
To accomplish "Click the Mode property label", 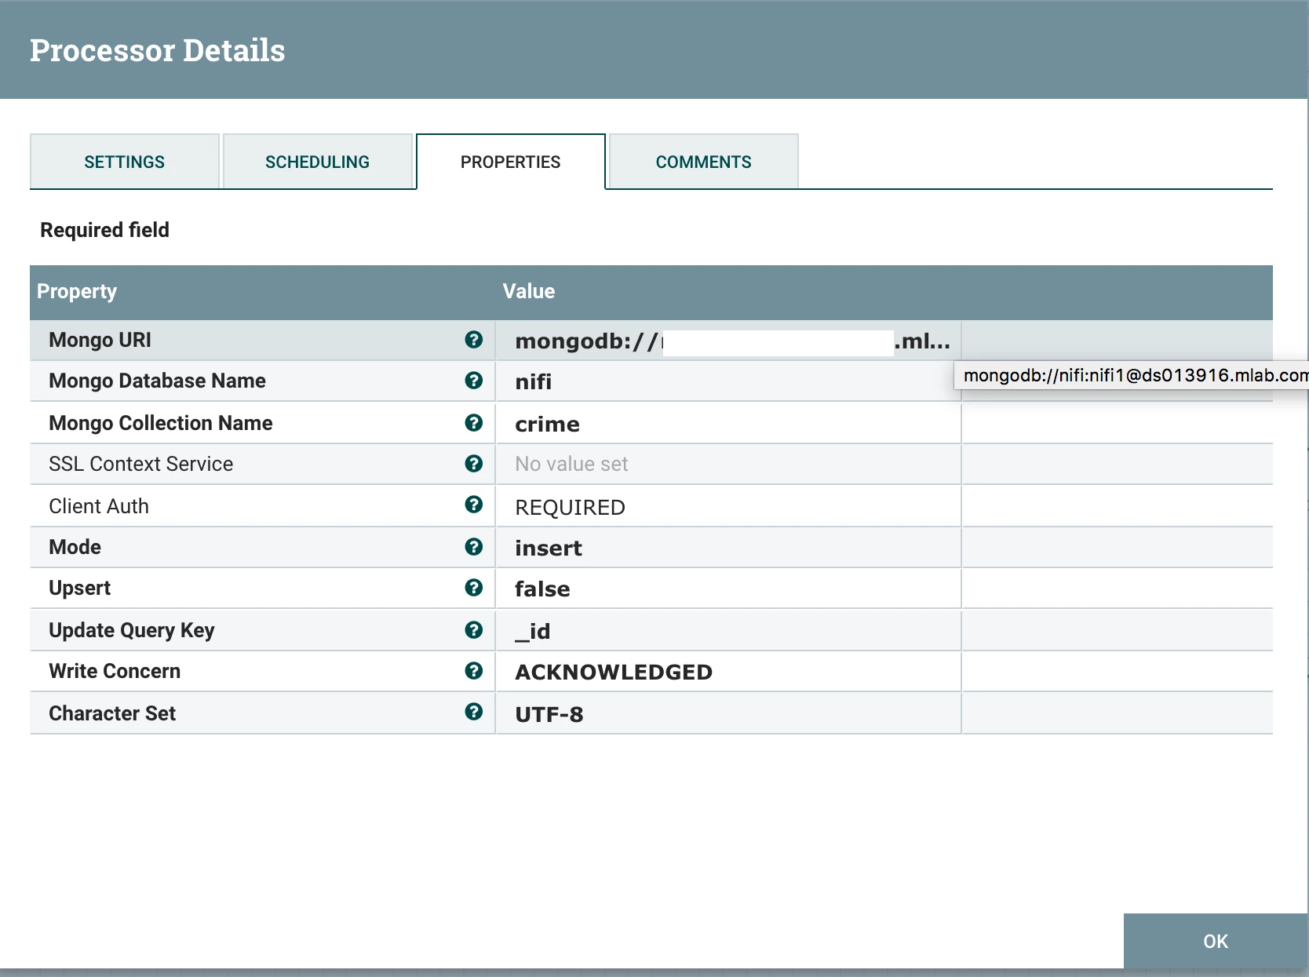I will (x=75, y=547).
